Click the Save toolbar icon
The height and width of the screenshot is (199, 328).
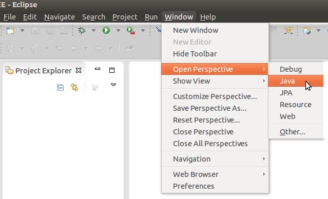(x=35, y=31)
